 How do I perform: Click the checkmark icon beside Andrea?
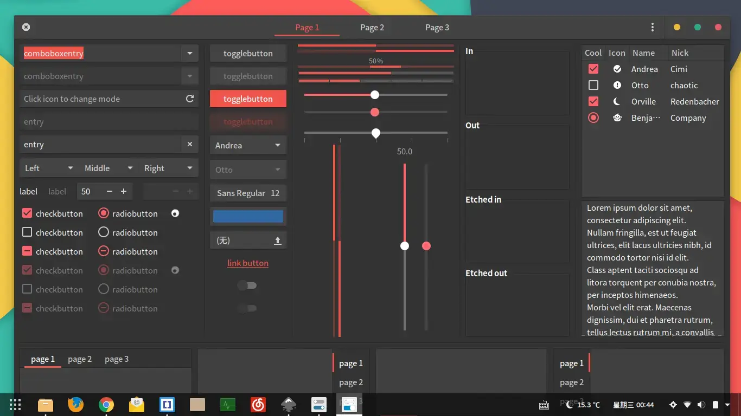pos(617,69)
